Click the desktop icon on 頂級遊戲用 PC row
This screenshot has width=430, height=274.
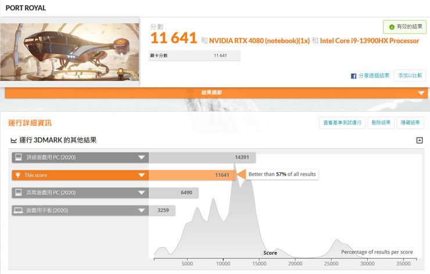tap(19, 157)
